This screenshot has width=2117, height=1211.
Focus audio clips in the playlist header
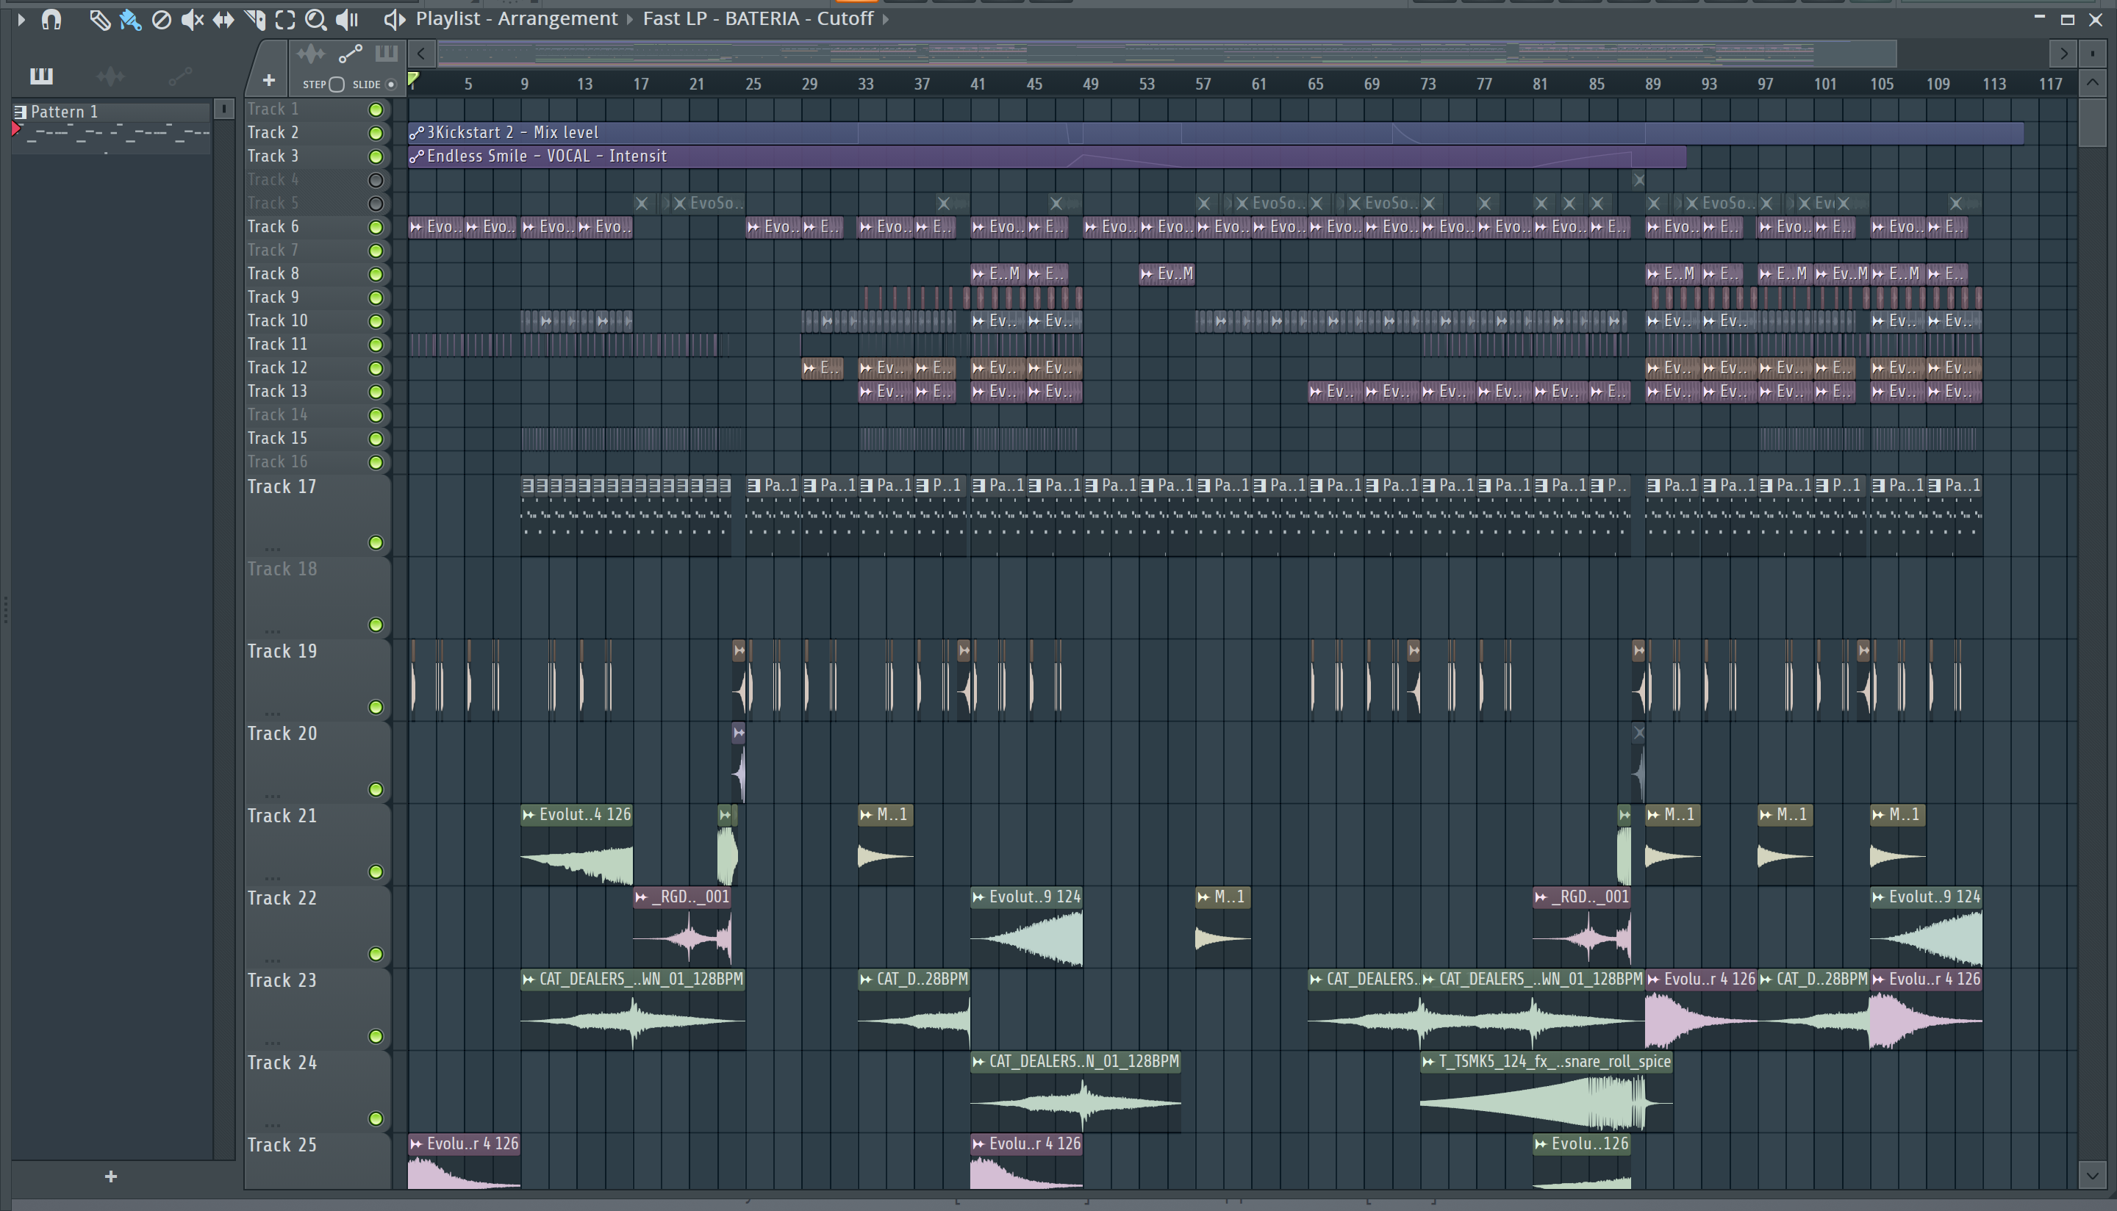pos(310,55)
